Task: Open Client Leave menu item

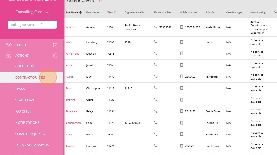Action: pos(26,66)
